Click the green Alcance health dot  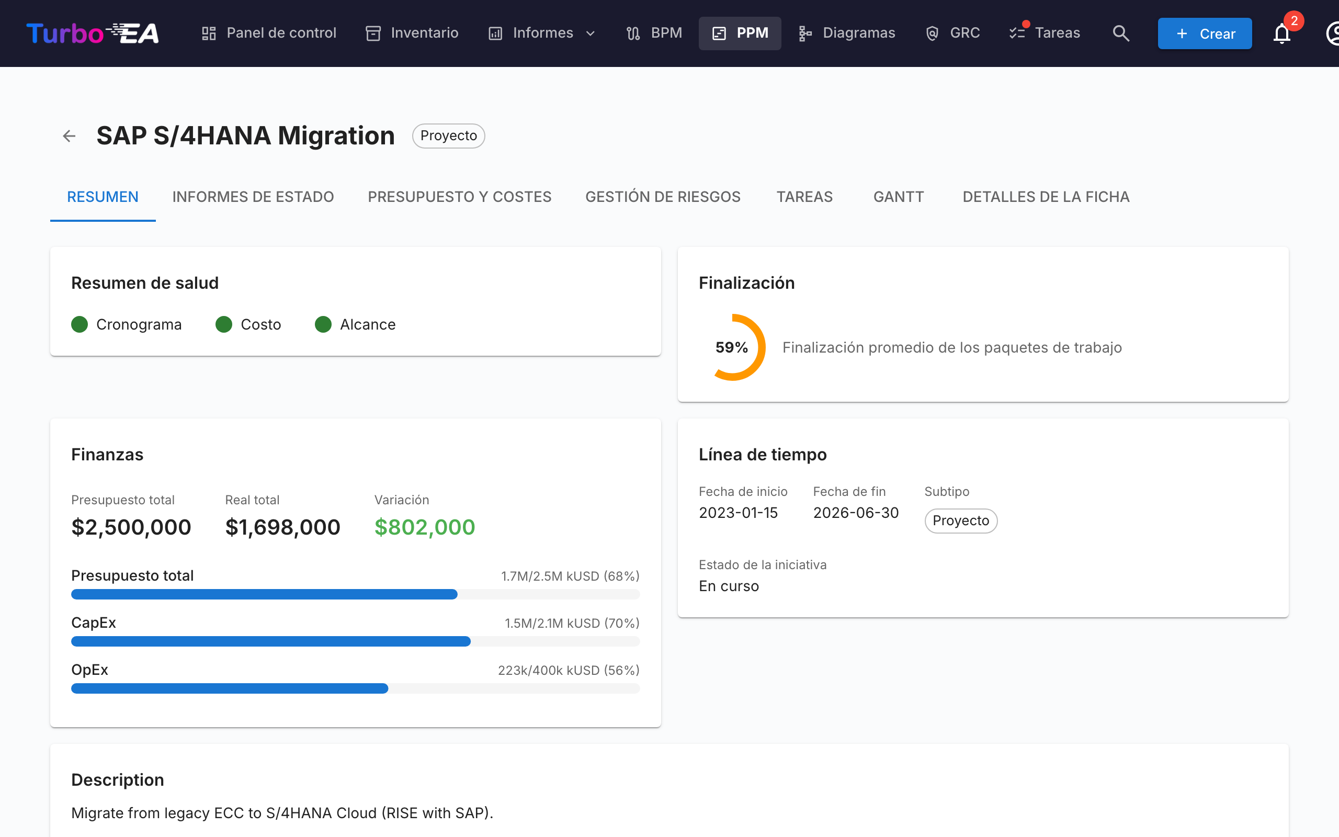323,324
